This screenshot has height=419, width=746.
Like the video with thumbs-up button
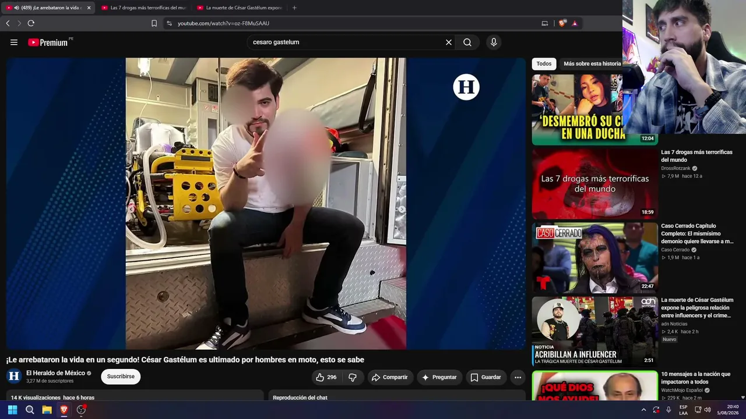point(326,377)
